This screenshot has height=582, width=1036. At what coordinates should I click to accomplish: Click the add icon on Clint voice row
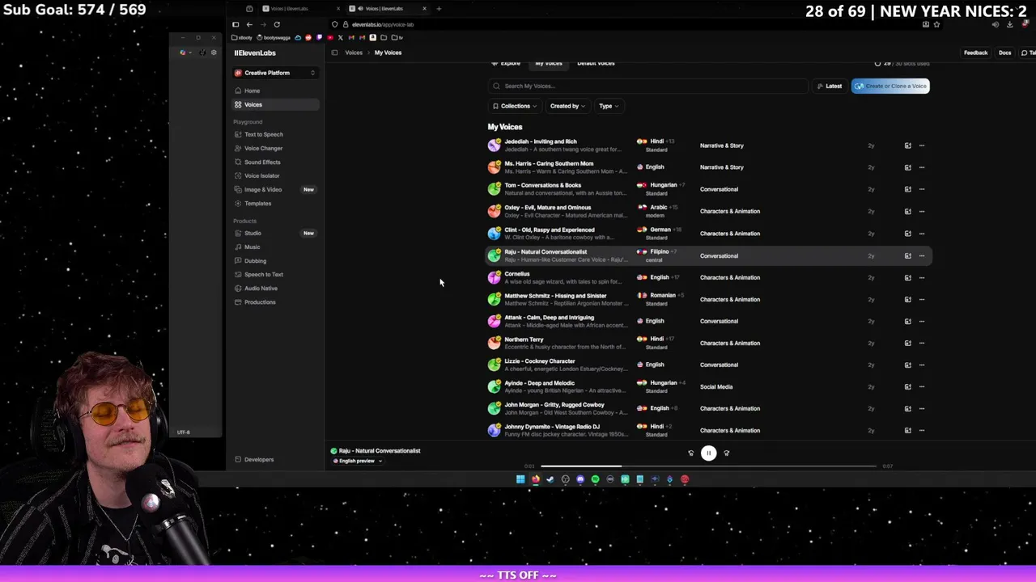tap(907, 233)
